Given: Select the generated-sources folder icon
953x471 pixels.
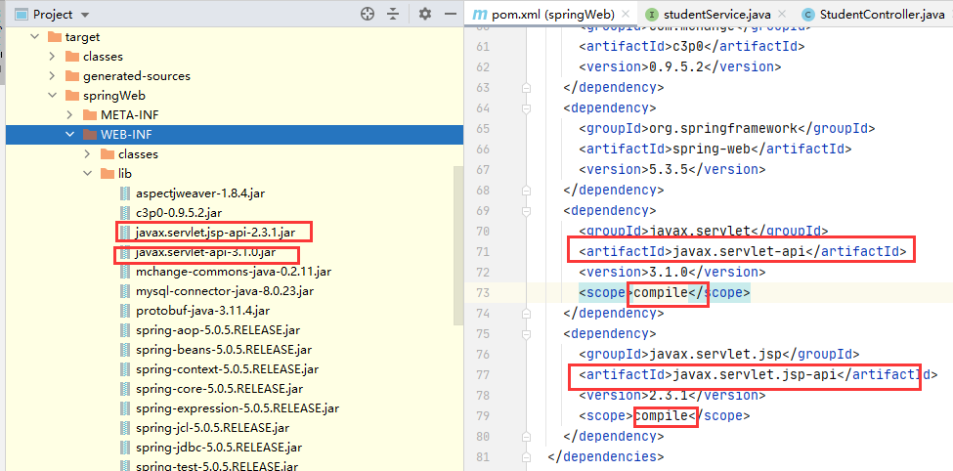Looking at the screenshot, I should pos(72,76).
